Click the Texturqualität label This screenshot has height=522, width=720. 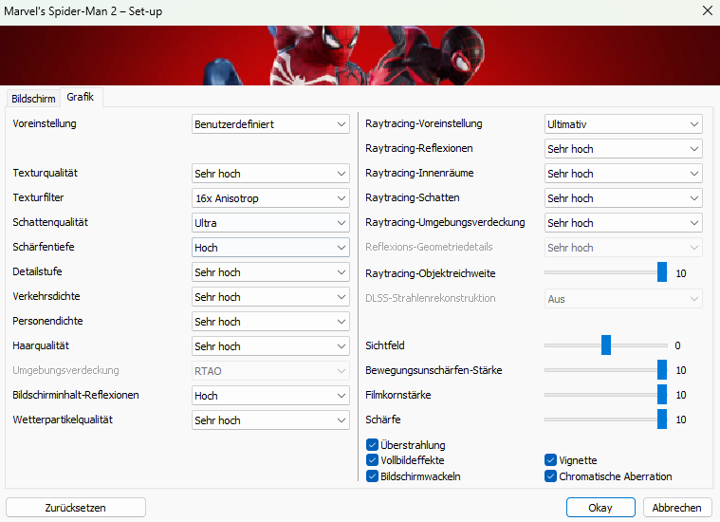[45, 174]
